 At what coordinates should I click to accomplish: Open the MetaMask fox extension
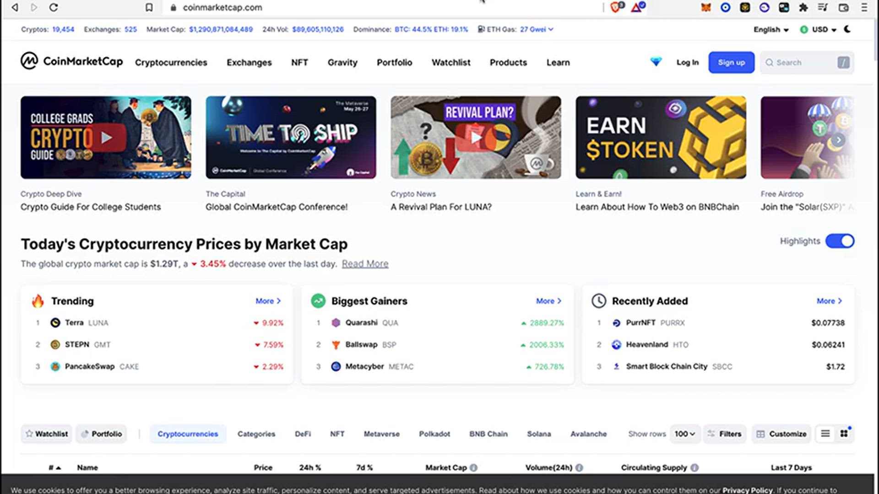click(x=705, y=7)
